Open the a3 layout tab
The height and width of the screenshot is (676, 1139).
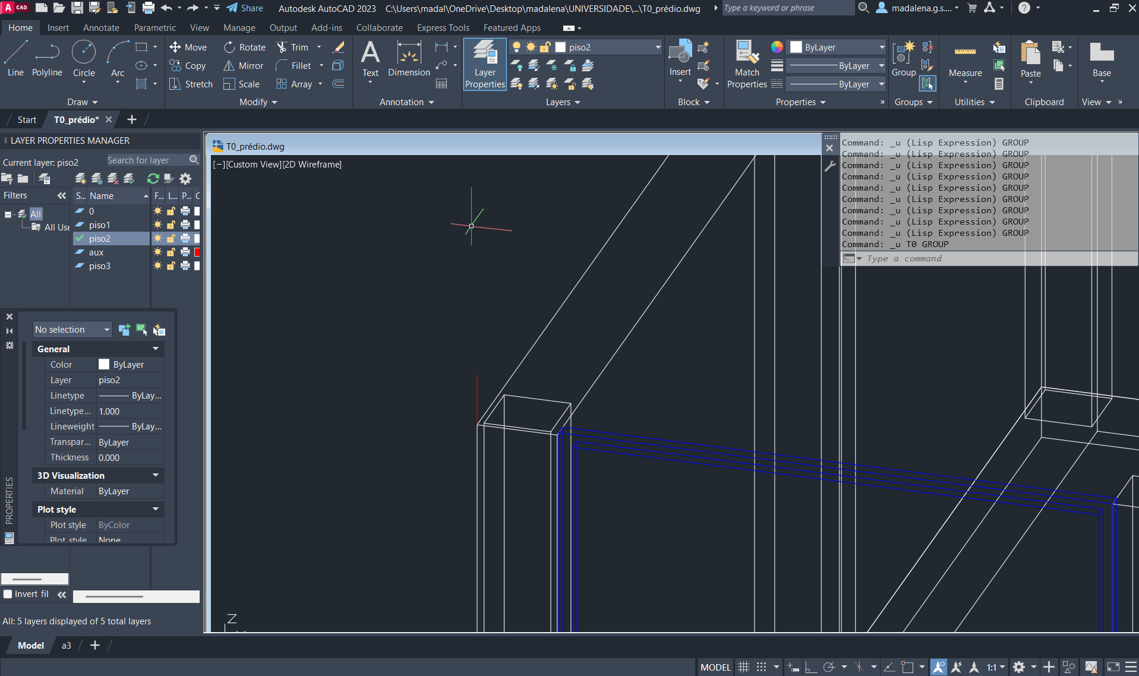click(67, 646)
